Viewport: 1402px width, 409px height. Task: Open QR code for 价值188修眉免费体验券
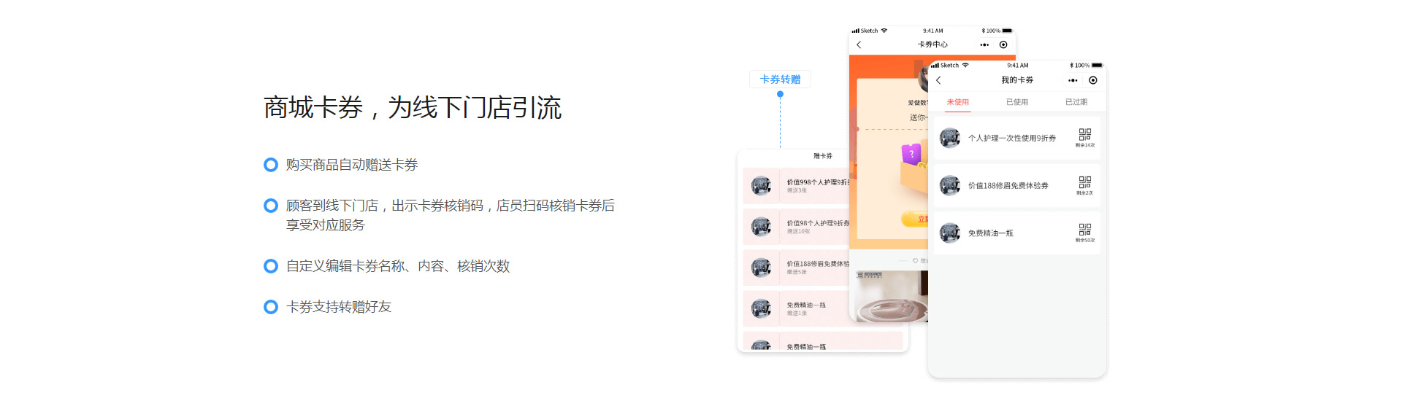[1085, 182]
